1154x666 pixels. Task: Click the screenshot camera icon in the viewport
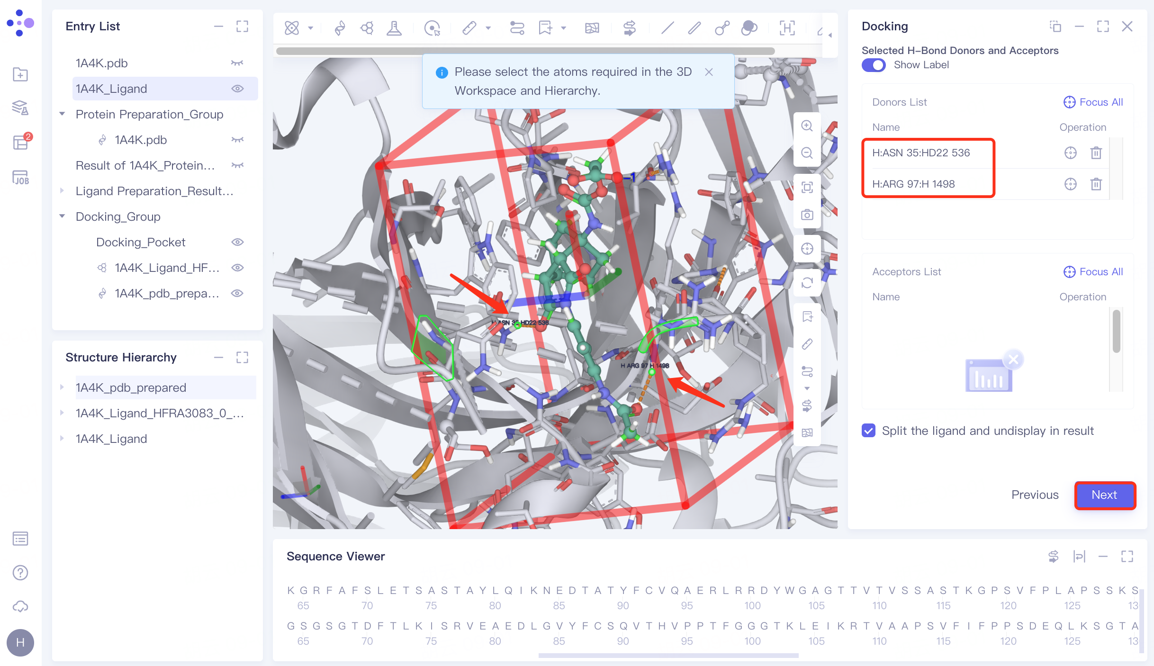click(807, 215)
